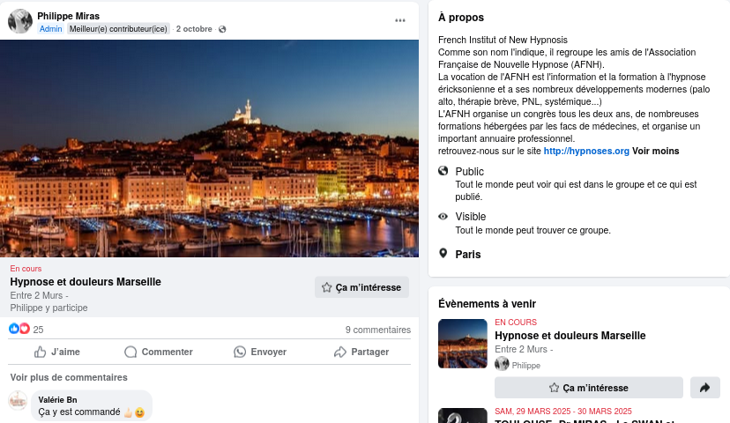Click Valérie Bn's comment avatar
Viewport: 730px width, 423px height.
[19, 401]
